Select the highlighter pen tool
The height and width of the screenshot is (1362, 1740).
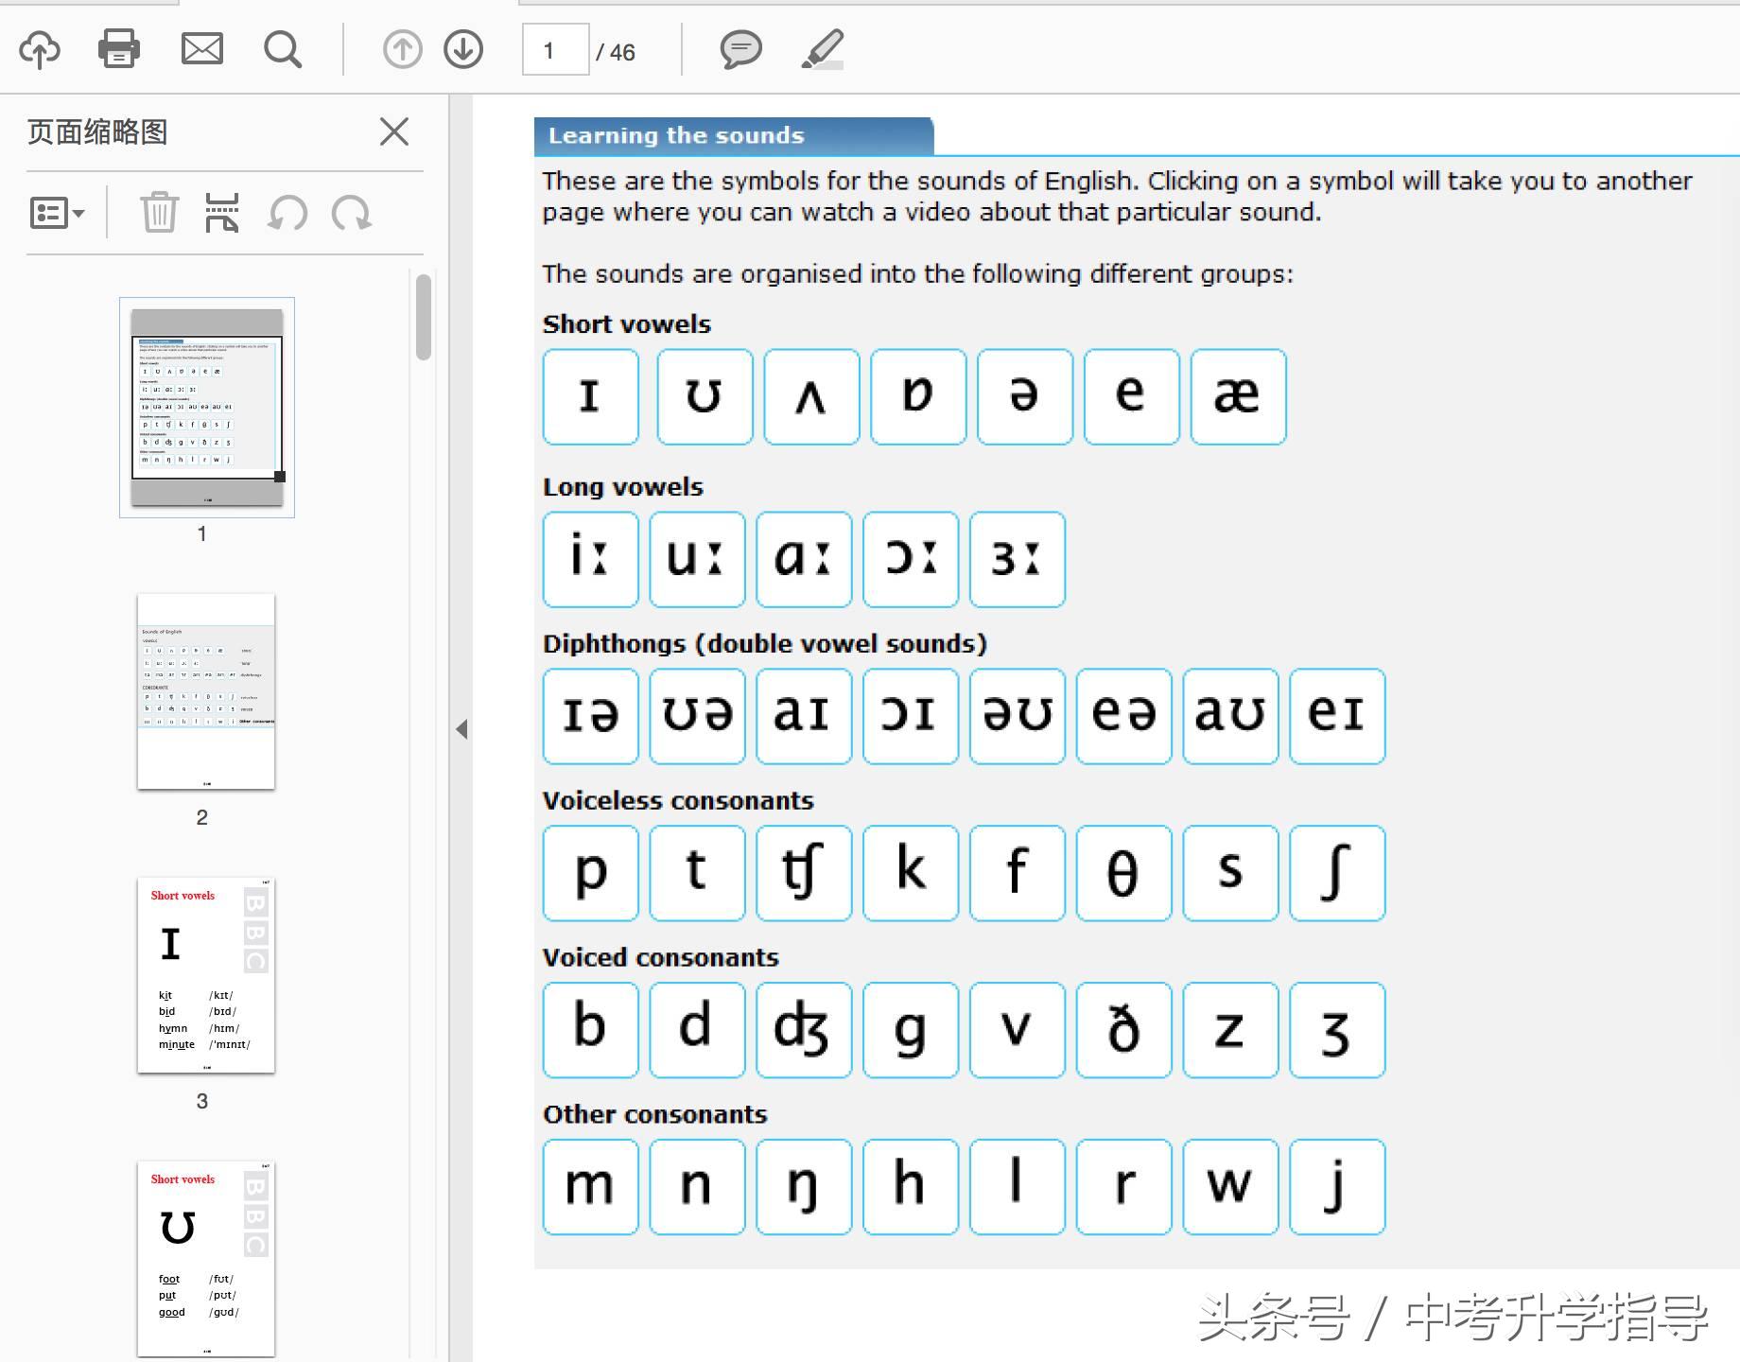click(x=823, y=49)
